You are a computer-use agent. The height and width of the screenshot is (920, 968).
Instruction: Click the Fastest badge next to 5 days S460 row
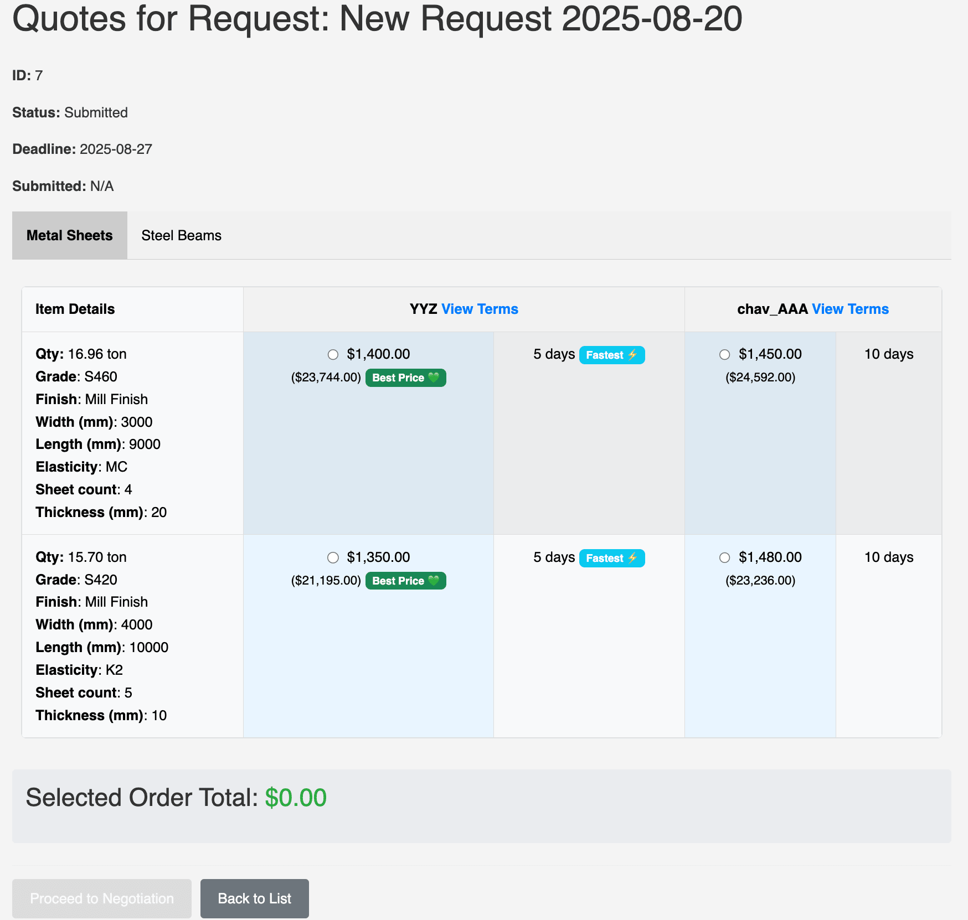tap(611, 355)
